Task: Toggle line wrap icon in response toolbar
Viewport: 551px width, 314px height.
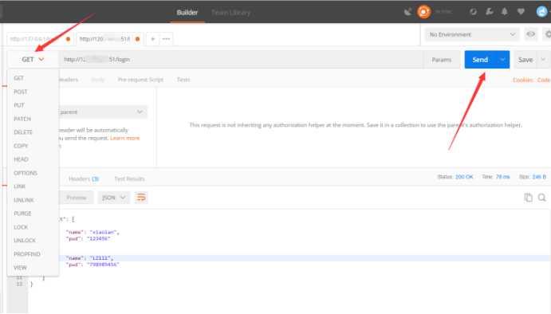Action: pos(141,198)
